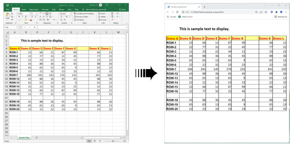
Task: Open the Google bookmark link
Action: tap(171, 17)
